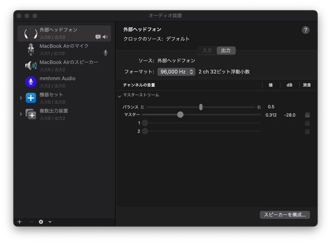Open the chevron menu beside the gear
This screenshot has width=331, height=243.
click(50, 222)
